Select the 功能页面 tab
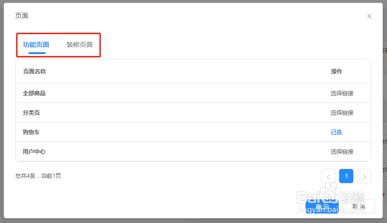387x223 pixels. pos(36,45)
